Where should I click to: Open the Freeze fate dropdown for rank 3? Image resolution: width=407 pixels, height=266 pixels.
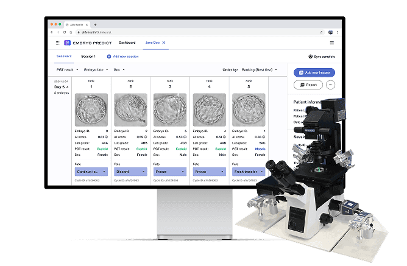[170, 172]
